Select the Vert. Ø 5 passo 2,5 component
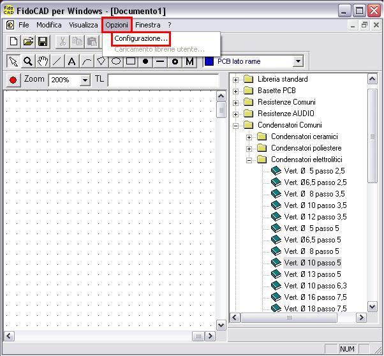This screenshot has height=356, width=384. pyautogui.click(x=314, y=171)
